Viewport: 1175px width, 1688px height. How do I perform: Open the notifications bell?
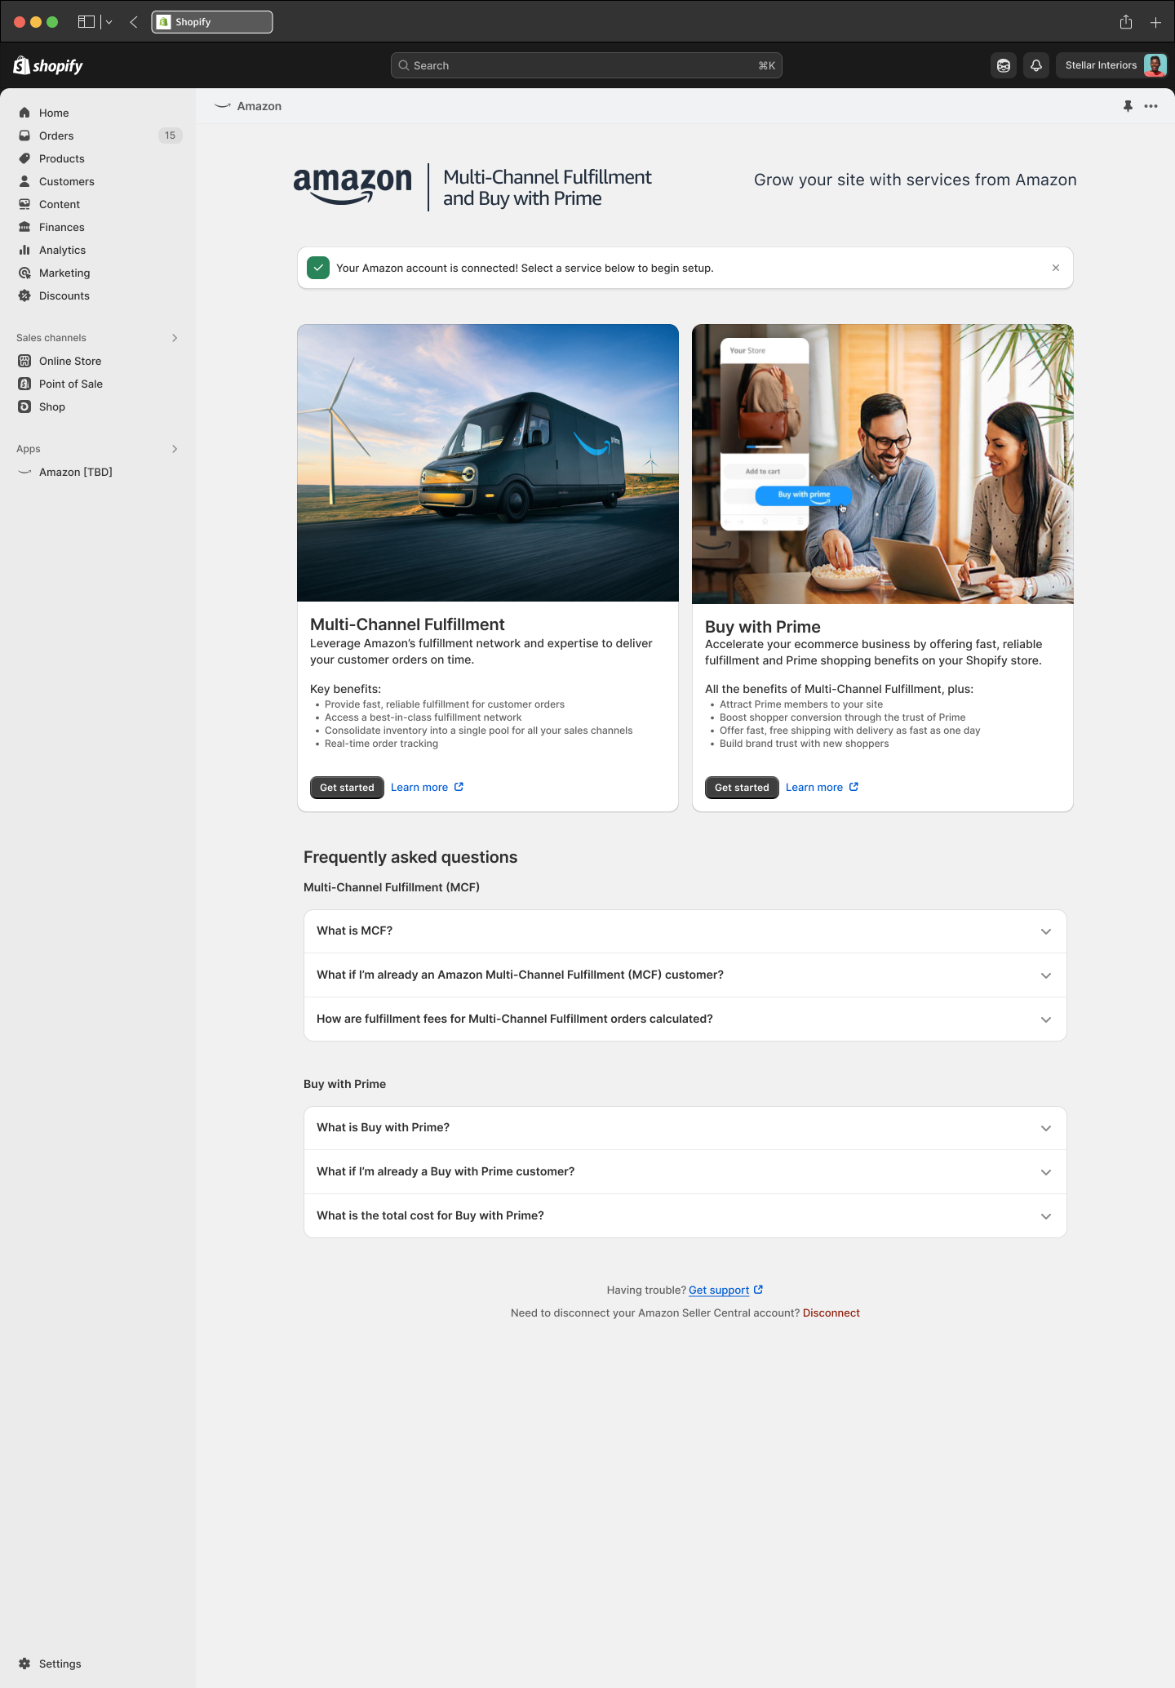click(x=1036, y=65)
